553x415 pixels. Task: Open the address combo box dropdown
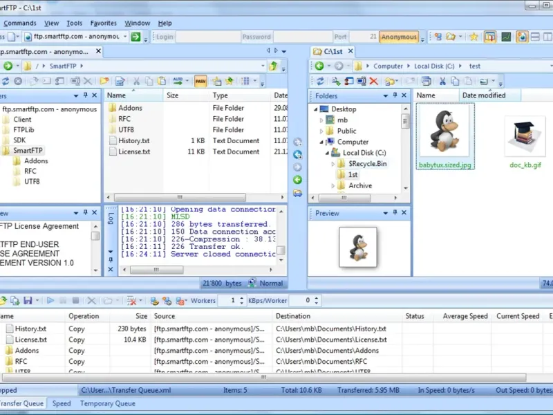point(125,37)
